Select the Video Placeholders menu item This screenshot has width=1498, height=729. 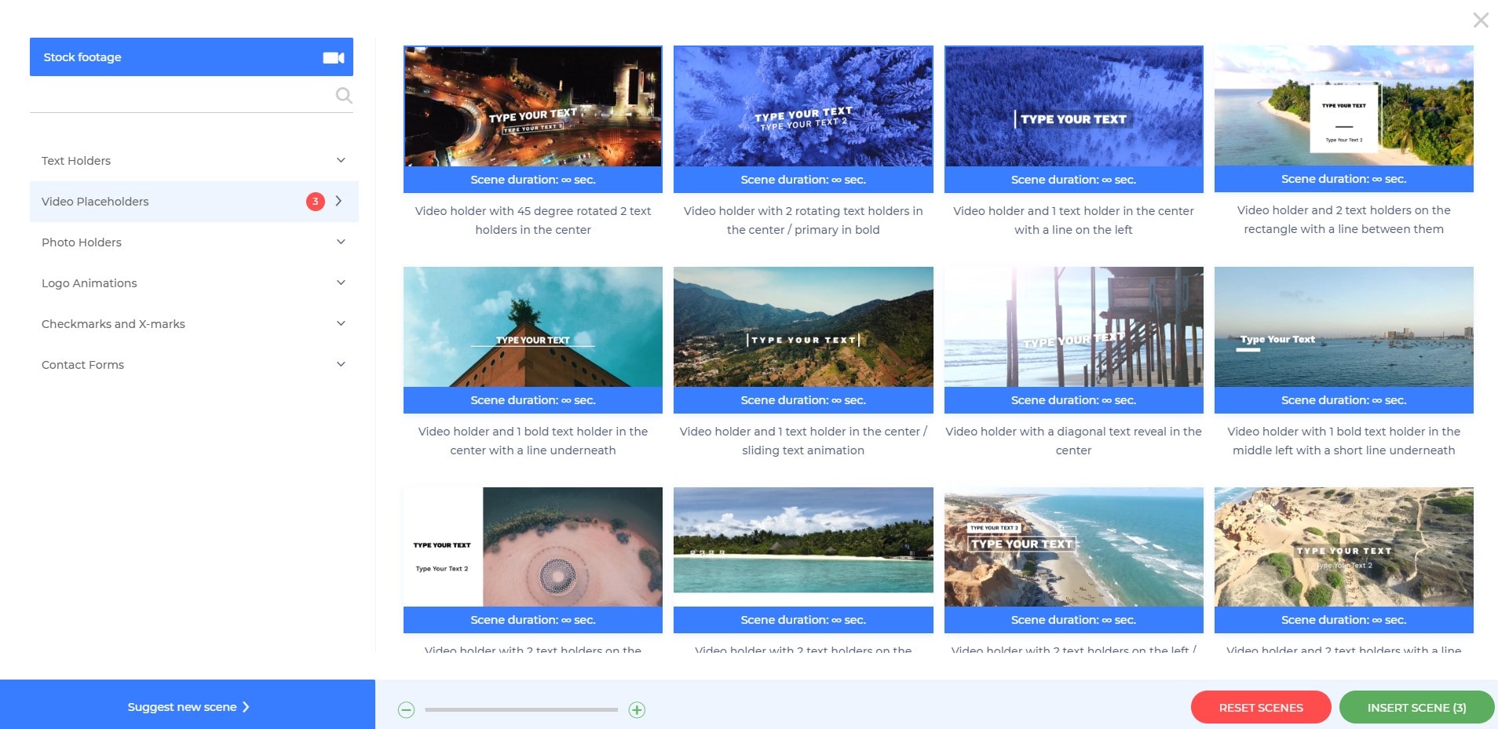(x=95, y=202)
